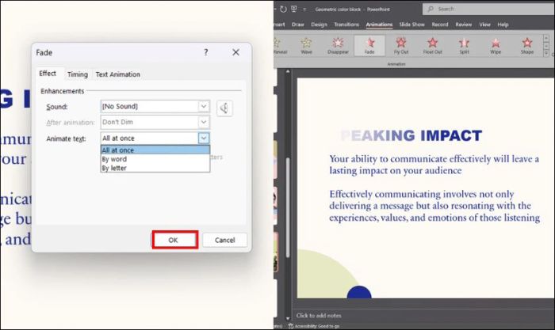Click the Search box in PowerPoint

(x=488, y=9)
